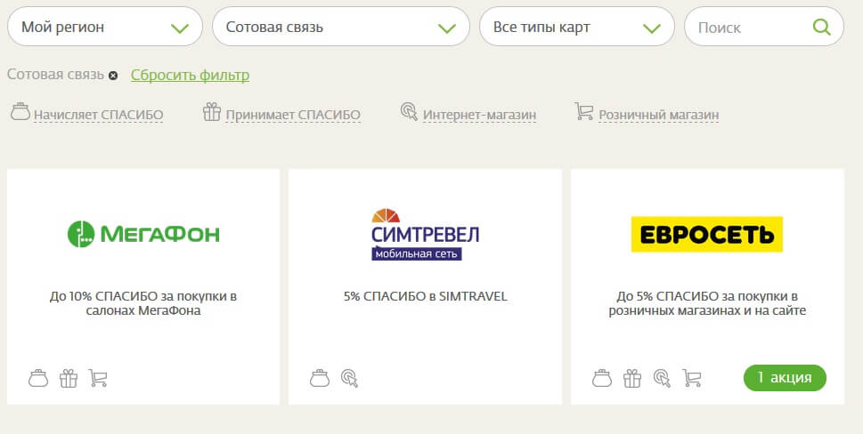
Task: Open the '5% СПАСИБО в SIMTRAVEL' offer text
Action: pyautogui.click(x=425, y=296)
